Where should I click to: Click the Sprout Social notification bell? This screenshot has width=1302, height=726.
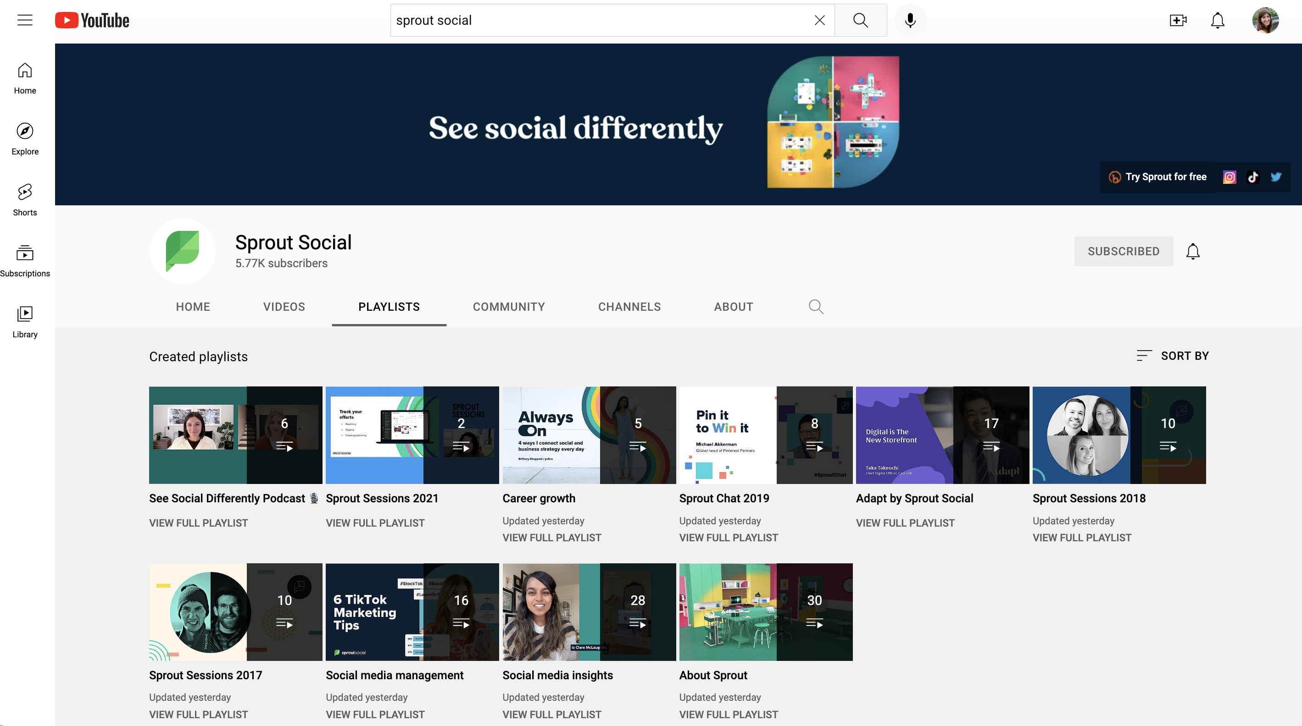point(1193,251)
